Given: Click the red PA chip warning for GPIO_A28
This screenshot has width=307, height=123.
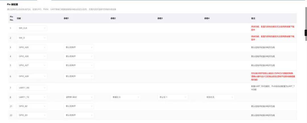Looking at the screenshot, I should pyautogui.click(x=273, y=76).
